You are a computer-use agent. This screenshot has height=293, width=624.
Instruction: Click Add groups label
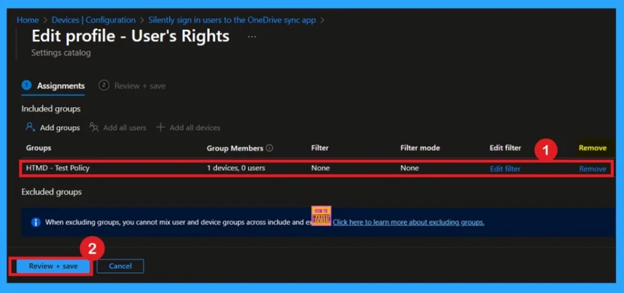click(60, 128)
